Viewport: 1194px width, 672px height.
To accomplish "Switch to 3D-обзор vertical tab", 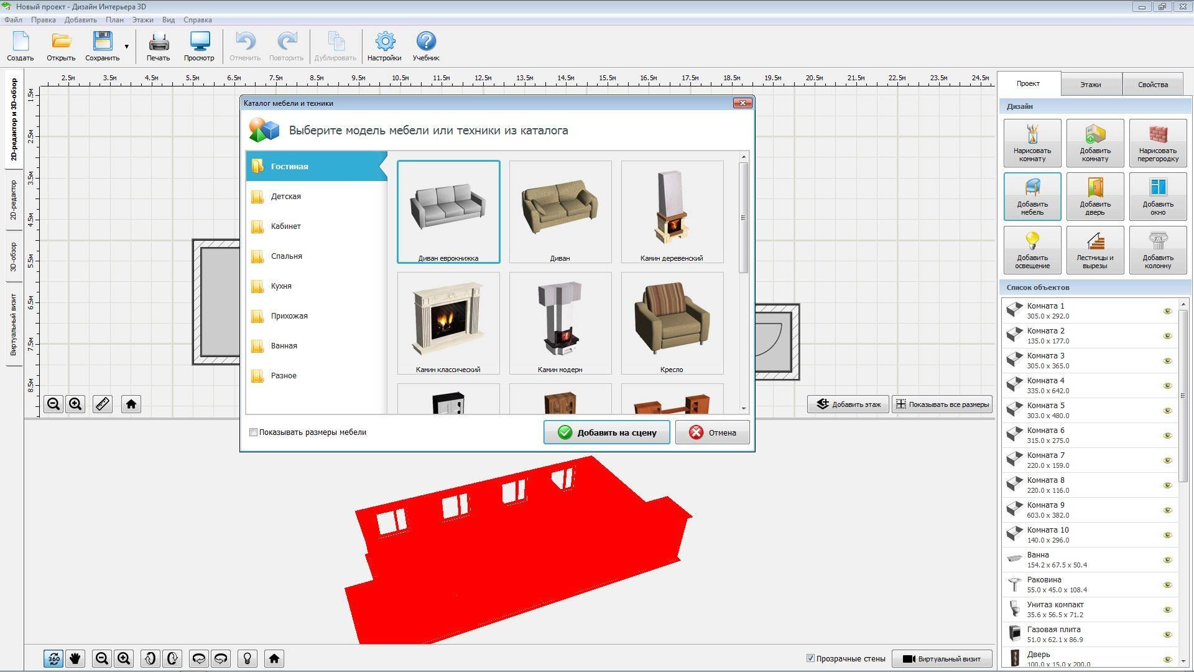I will pyautogui.click(x=14, y=256).
